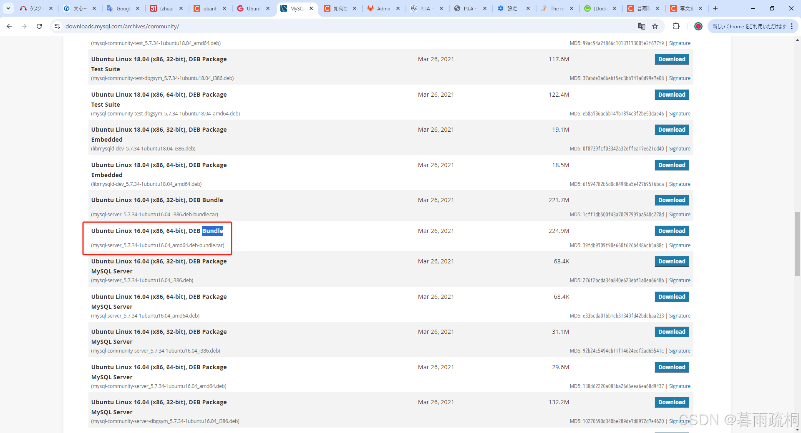Click the 224.9M file size text
The image size is (801, 433).
pos(559,231)
